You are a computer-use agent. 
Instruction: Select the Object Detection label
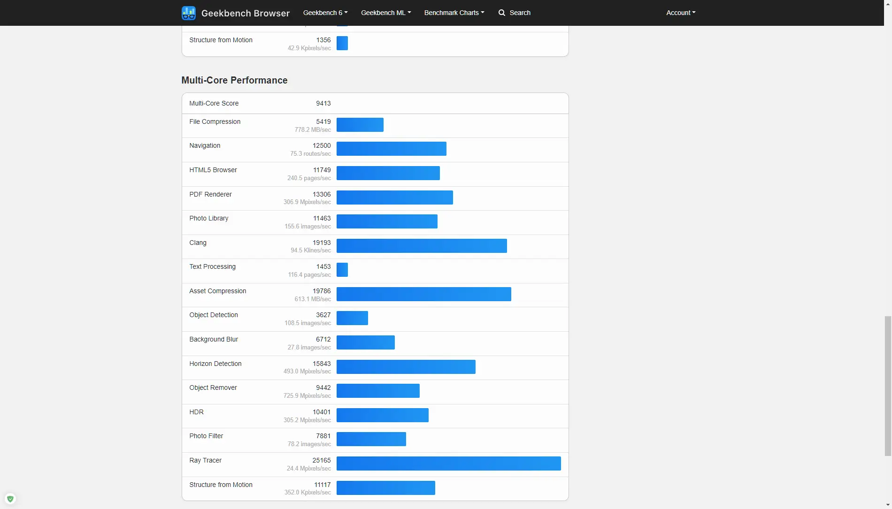(x=214, y=315)
